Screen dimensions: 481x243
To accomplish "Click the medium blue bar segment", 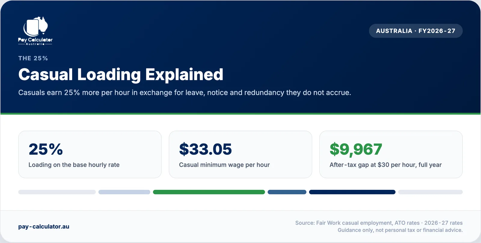I will click(x=287, y=192).
